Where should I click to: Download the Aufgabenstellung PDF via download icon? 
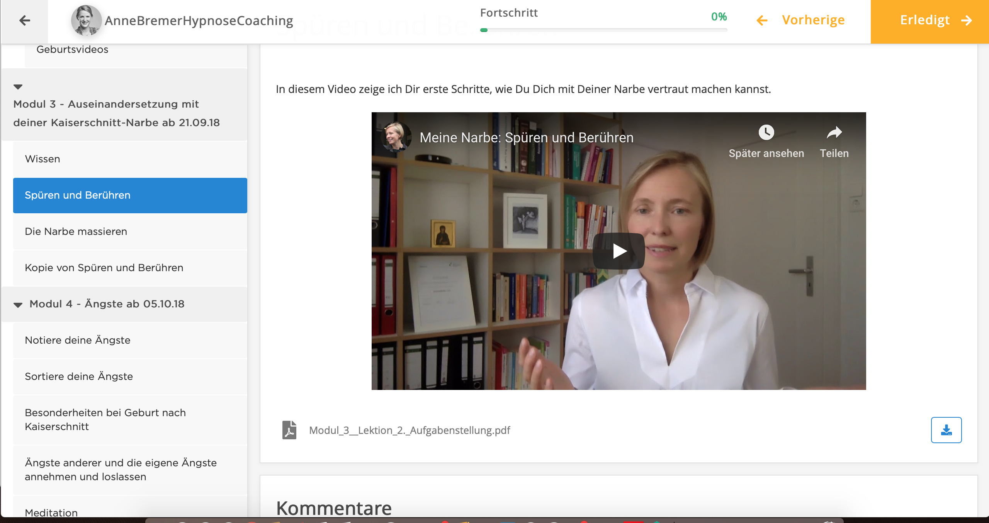pos(946,430)
